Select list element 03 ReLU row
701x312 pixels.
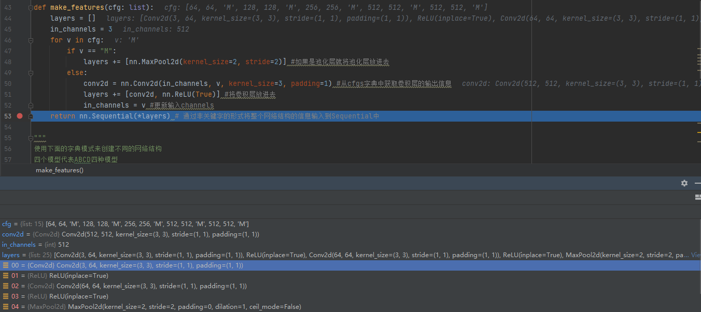coord(350,296)
